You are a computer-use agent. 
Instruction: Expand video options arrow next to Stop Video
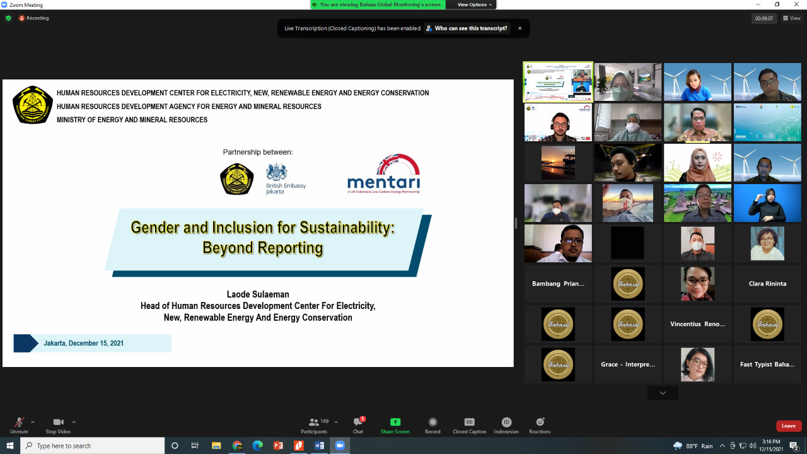pos(74,422)
